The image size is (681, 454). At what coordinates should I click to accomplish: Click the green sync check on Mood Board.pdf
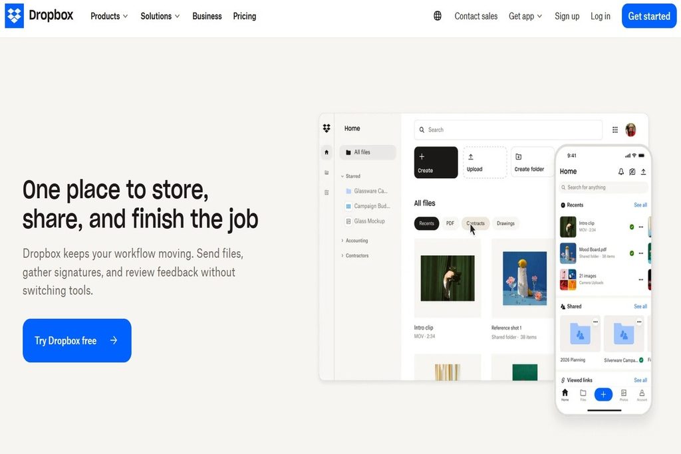(632, 253)
